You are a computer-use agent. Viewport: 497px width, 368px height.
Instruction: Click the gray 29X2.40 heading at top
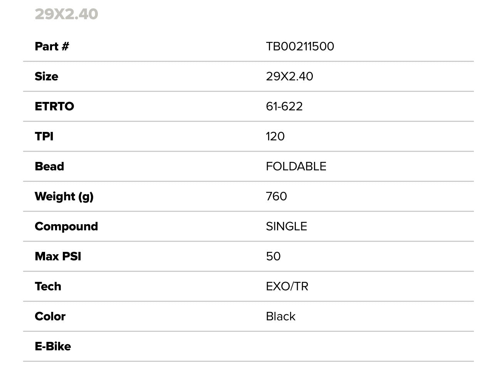click(x=66, y=14)
